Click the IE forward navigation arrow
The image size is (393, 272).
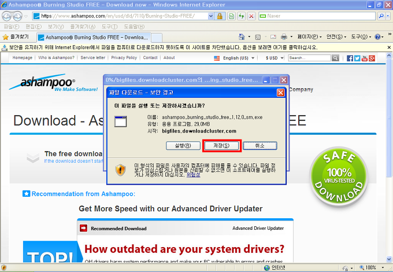(x=17, y=16)
